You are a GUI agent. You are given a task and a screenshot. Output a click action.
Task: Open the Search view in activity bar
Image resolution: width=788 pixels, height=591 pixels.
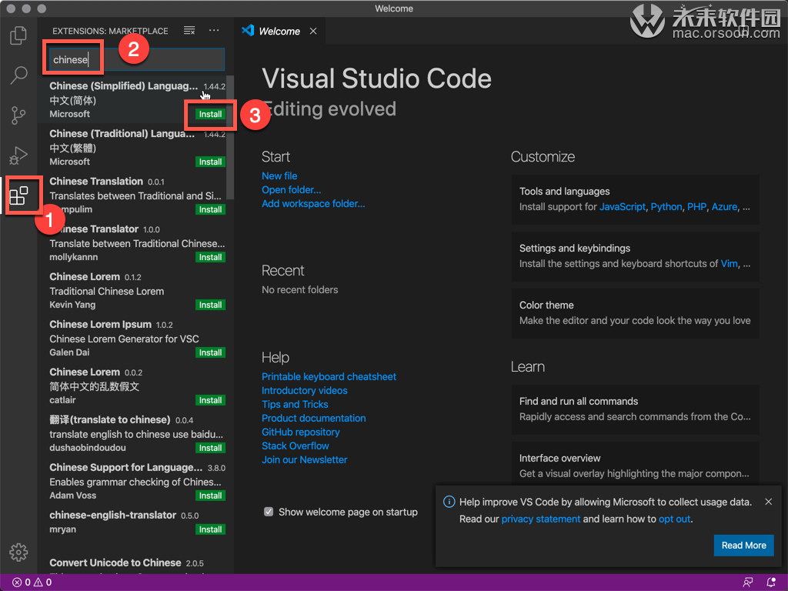18,75
